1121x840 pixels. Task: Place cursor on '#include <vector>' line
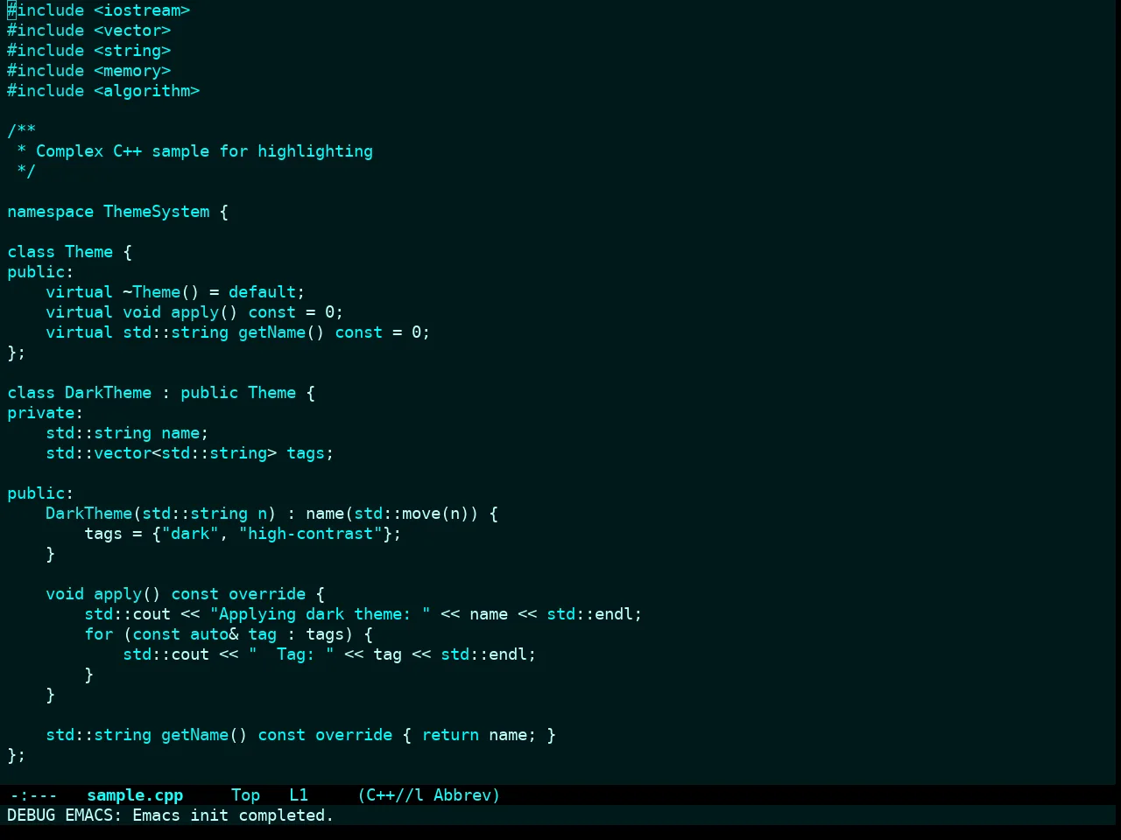(x=89, y=31)
